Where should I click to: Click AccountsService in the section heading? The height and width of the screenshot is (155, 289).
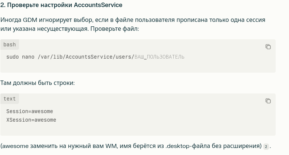point(98,5)
